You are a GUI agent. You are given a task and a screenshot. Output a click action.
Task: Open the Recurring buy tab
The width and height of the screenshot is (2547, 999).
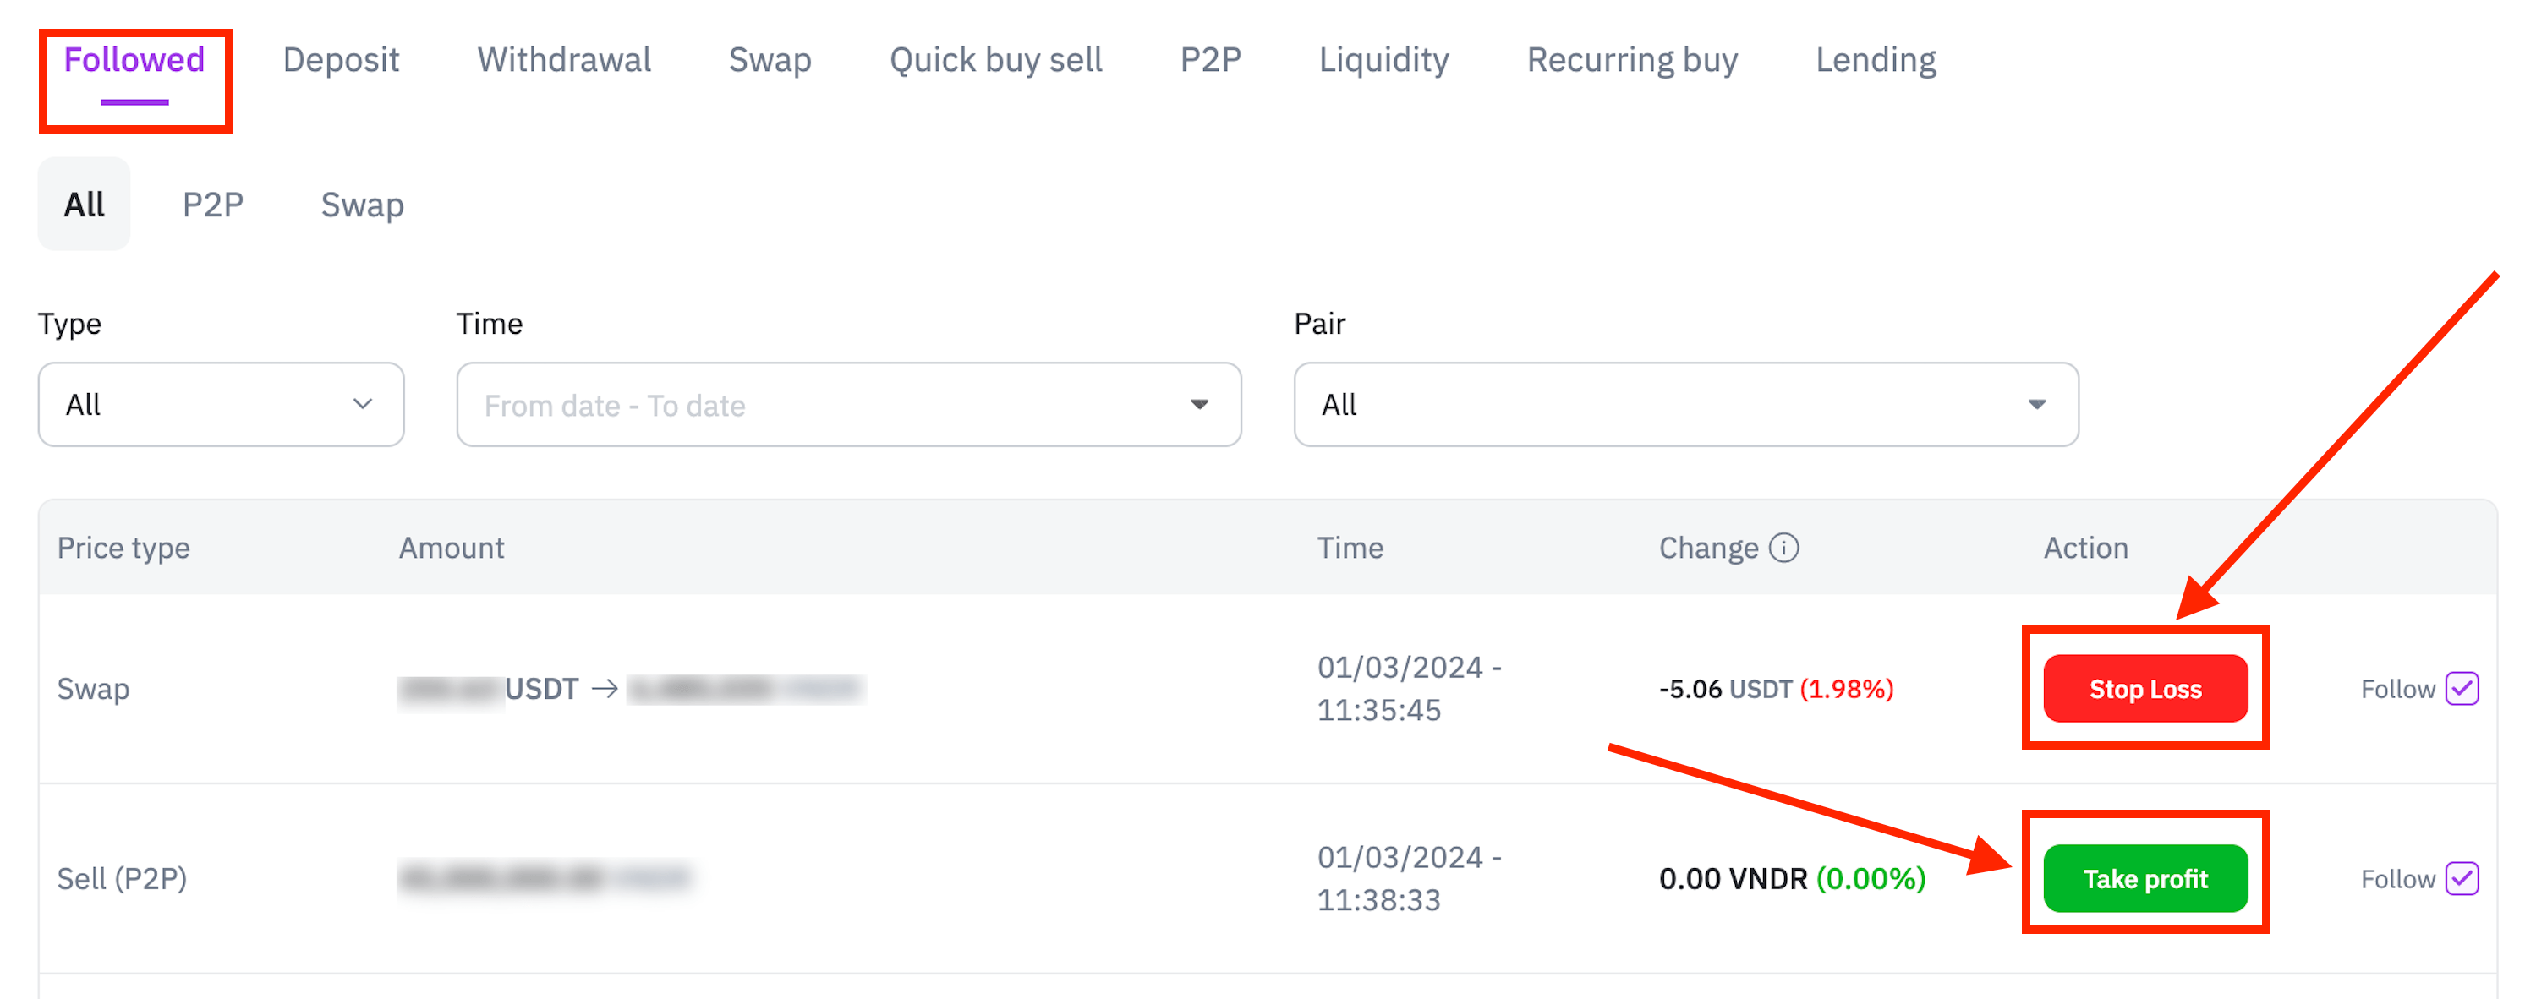1632,60
